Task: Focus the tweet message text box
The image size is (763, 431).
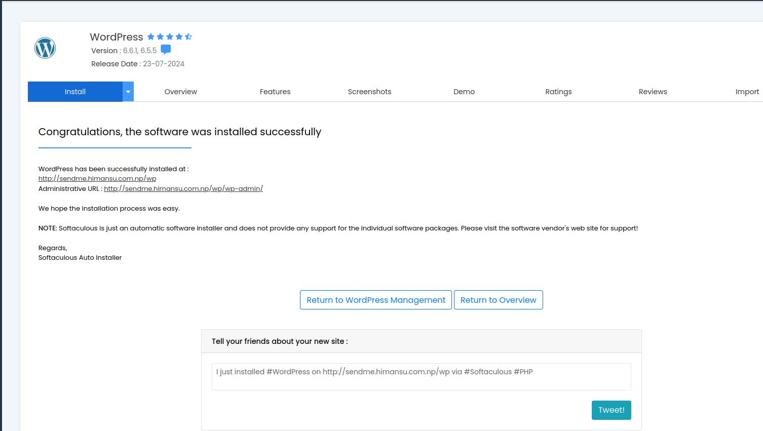Action: click(422, 377)
